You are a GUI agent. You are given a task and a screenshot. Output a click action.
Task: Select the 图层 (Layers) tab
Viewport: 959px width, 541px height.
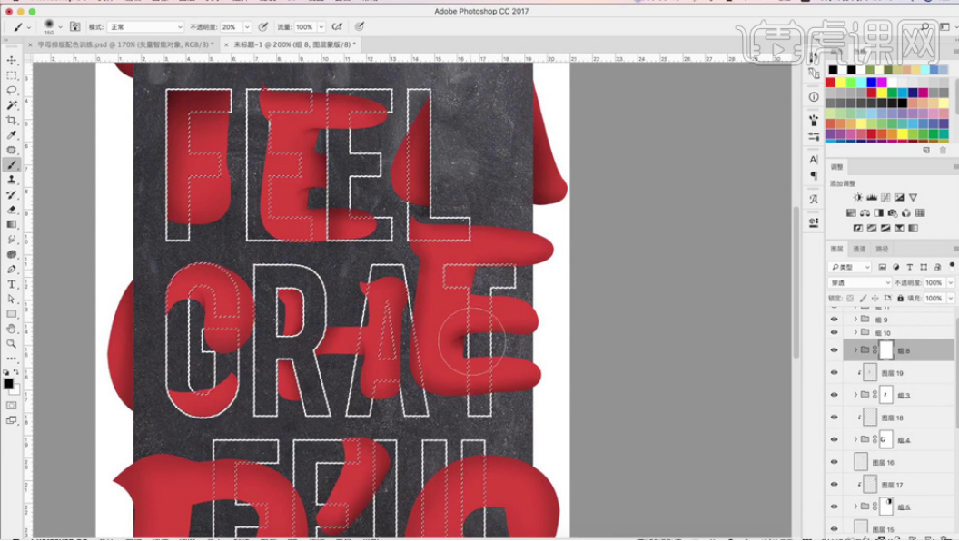[836, 249]
